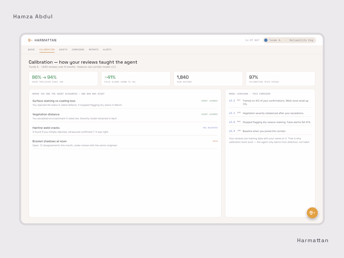Click 'You escalated encroachment it rated low' text

[x=75, y=119]
